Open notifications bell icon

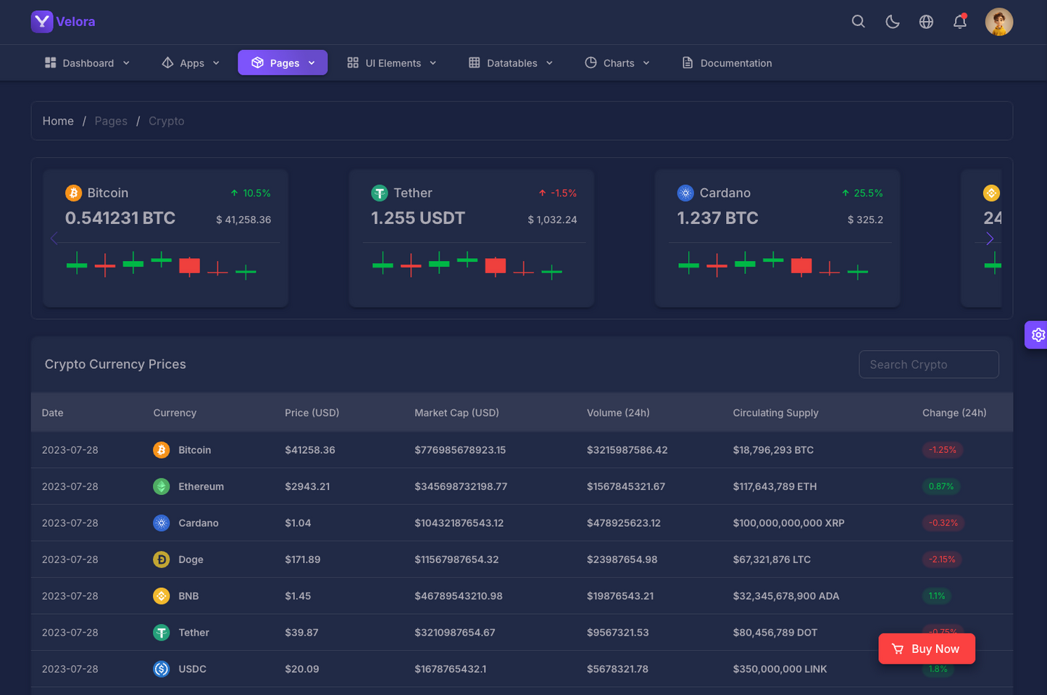click(x=960, y=22)
